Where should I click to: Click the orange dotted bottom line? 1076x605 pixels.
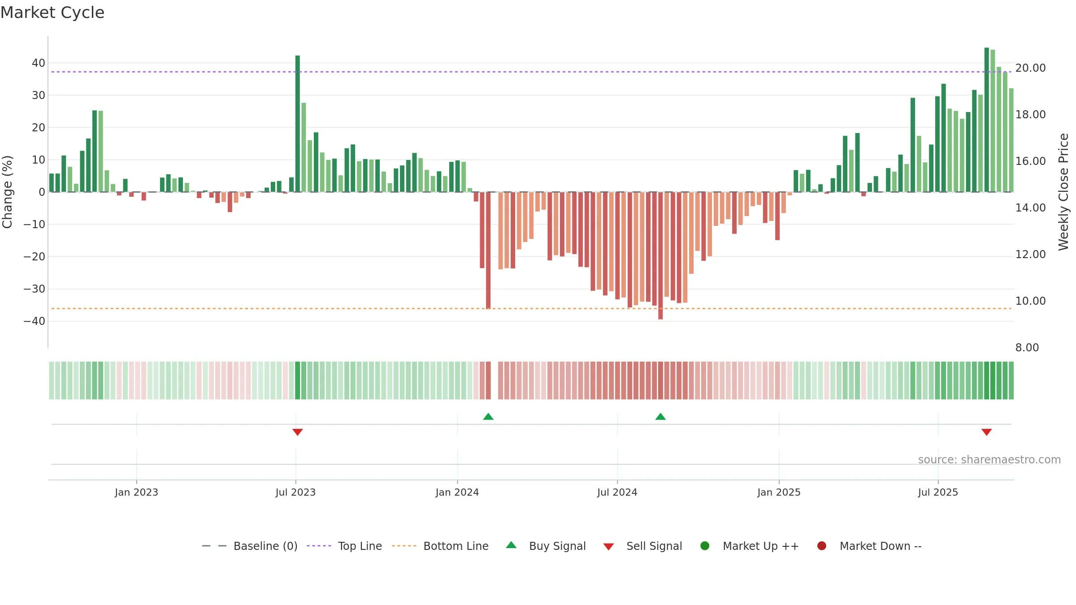[x=531, y=308]
